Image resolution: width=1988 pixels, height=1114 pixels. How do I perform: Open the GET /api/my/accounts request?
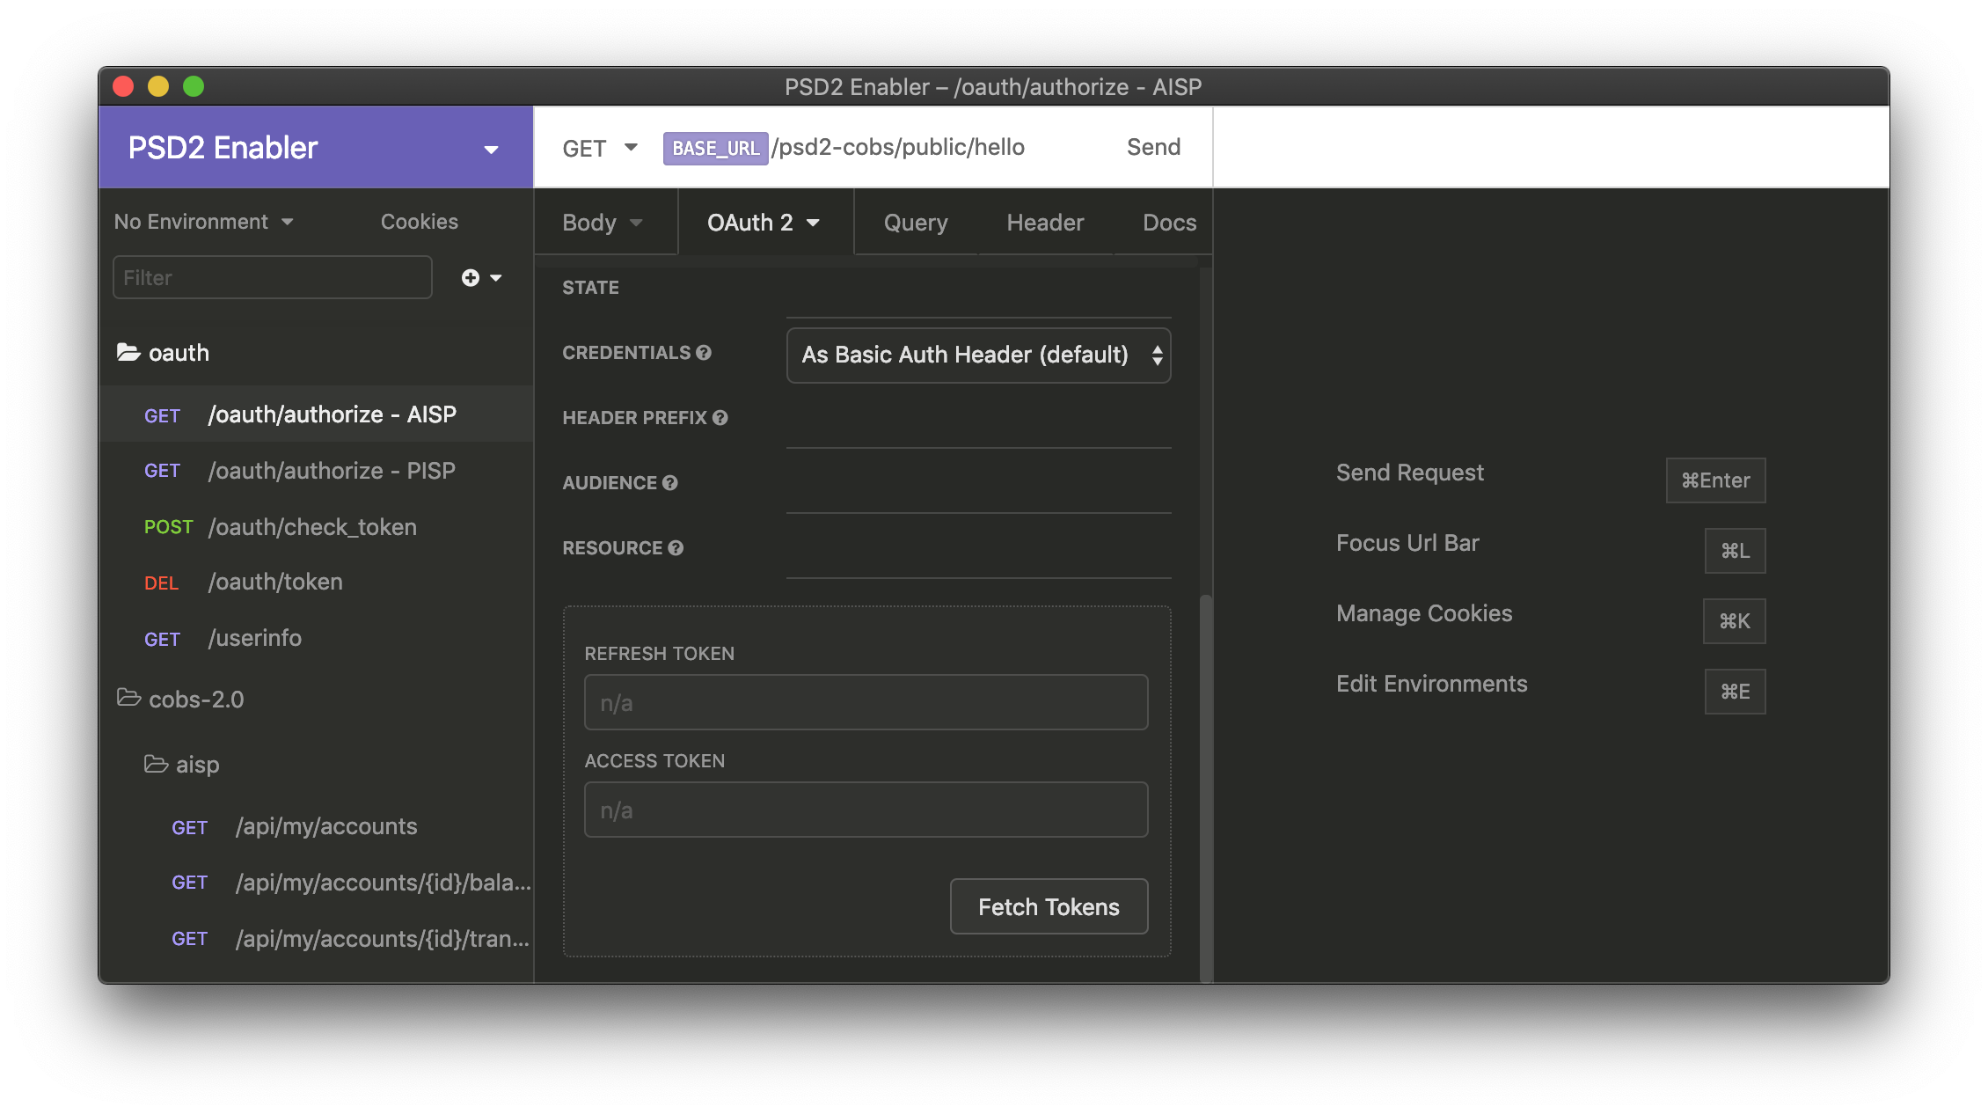click(x=317, y=826)
